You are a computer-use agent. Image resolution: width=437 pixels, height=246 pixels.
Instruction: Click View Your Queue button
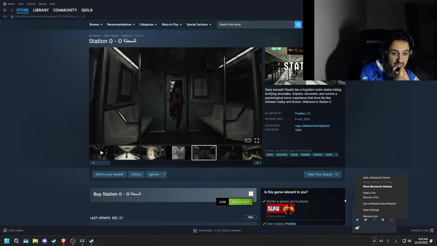323,174
